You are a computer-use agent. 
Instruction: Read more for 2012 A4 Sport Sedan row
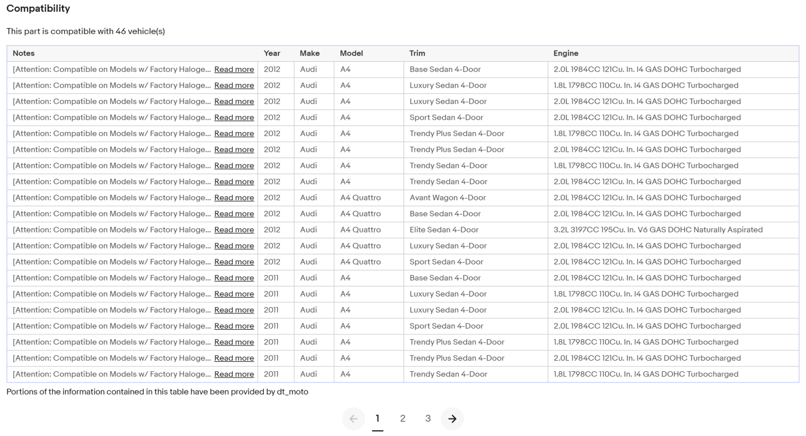234,118
